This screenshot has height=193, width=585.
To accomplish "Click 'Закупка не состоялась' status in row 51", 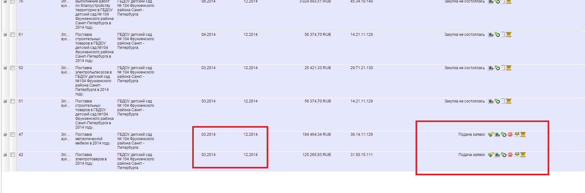I will pos(464,101).
